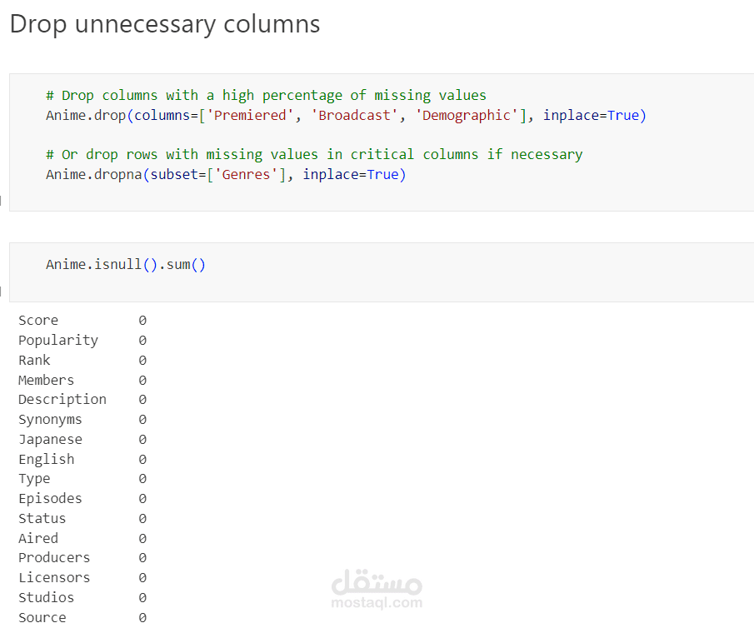Image resolution: width=754 pixels, height=623 pixels.
Task: Click the mostaql.com watermark text
Action: coord(376,602)
